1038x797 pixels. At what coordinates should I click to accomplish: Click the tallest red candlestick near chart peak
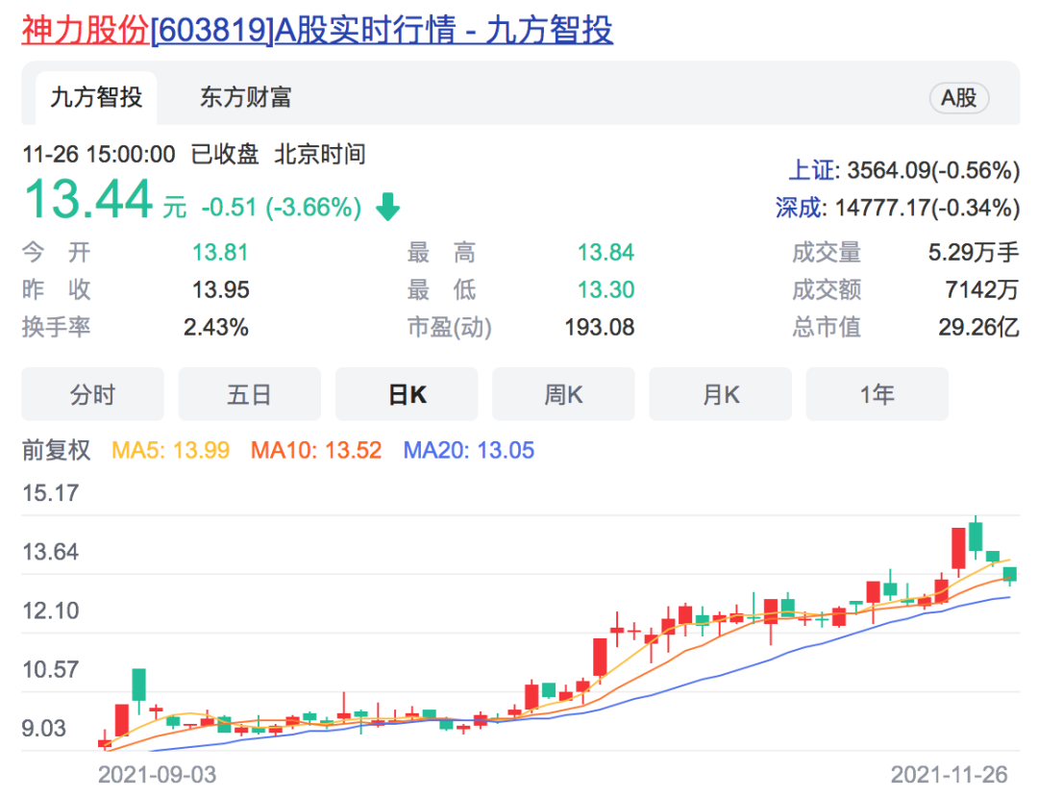(958, 548)
